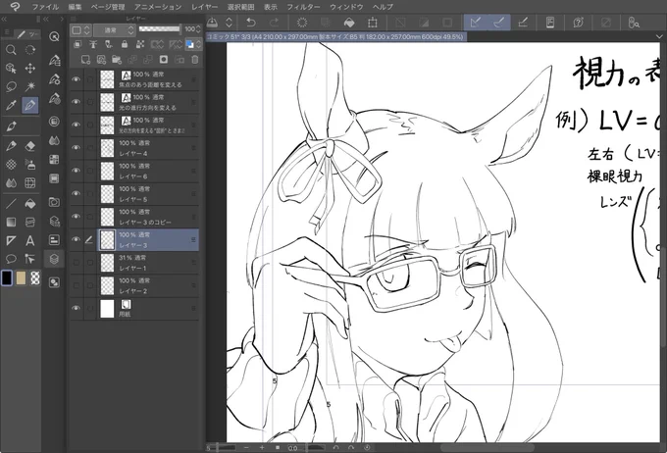The height and width of the screenshot is (453, 667).
Task: Click the stepper arrows next to Clip Studio icon
Action: pyautogui.click(x=229, y=23)
